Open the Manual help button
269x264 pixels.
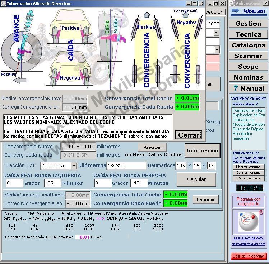[x=248, y=88]
